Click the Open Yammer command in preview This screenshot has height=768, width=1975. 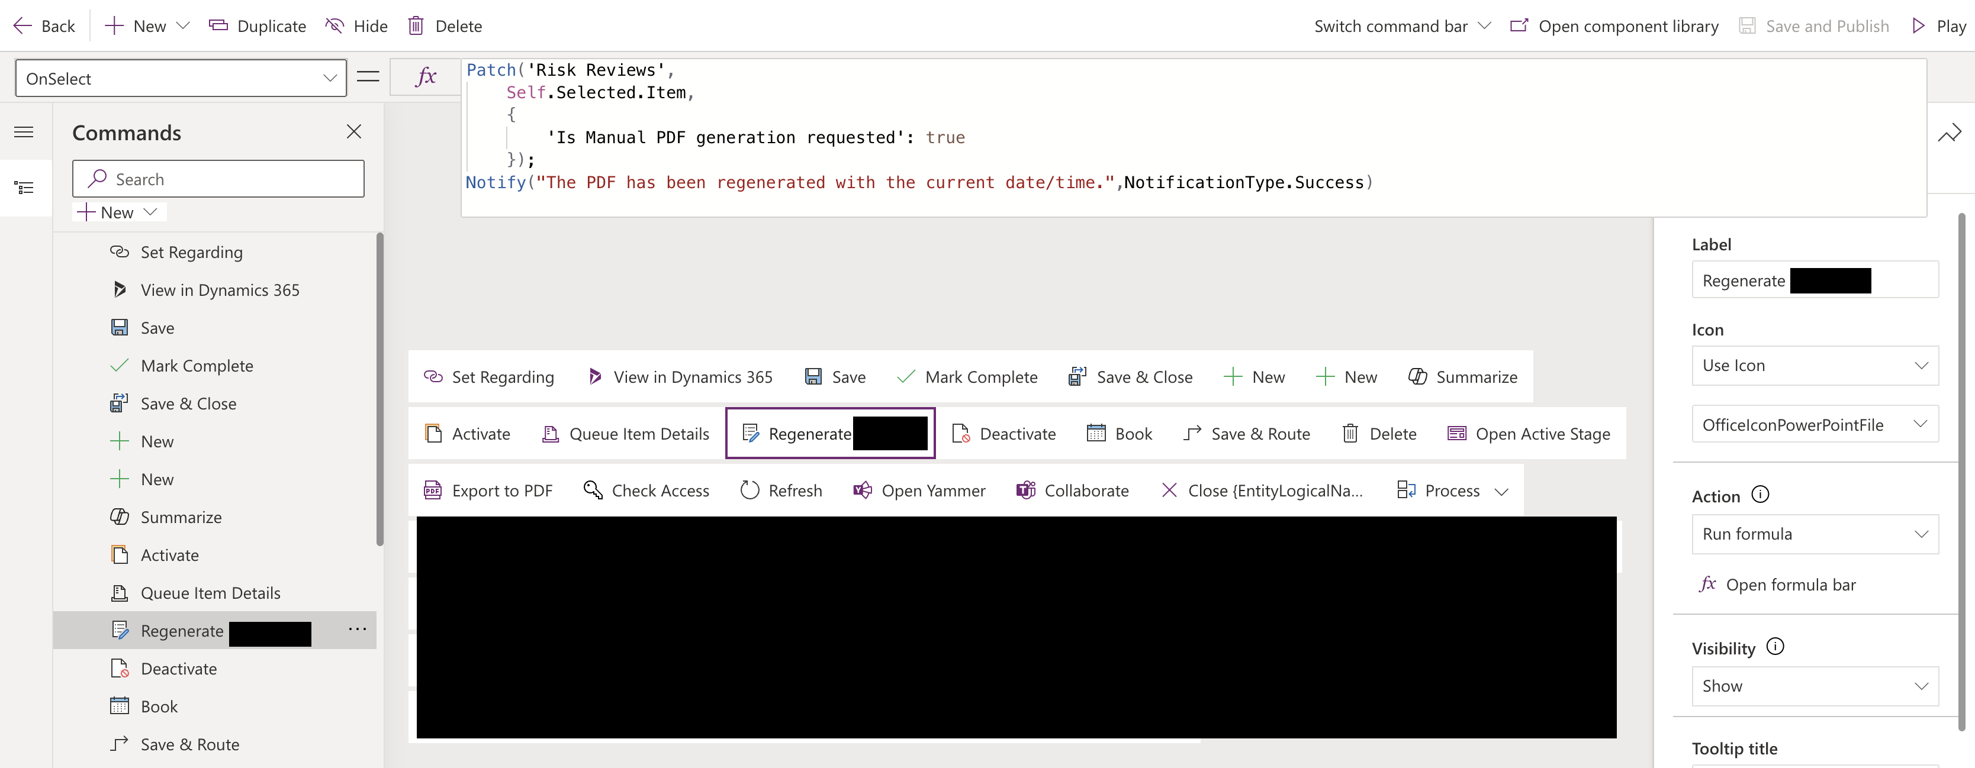[918, 491]
